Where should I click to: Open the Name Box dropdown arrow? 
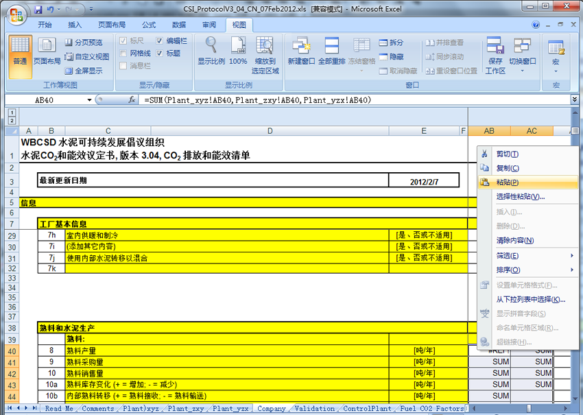click(x=89, y=100)
